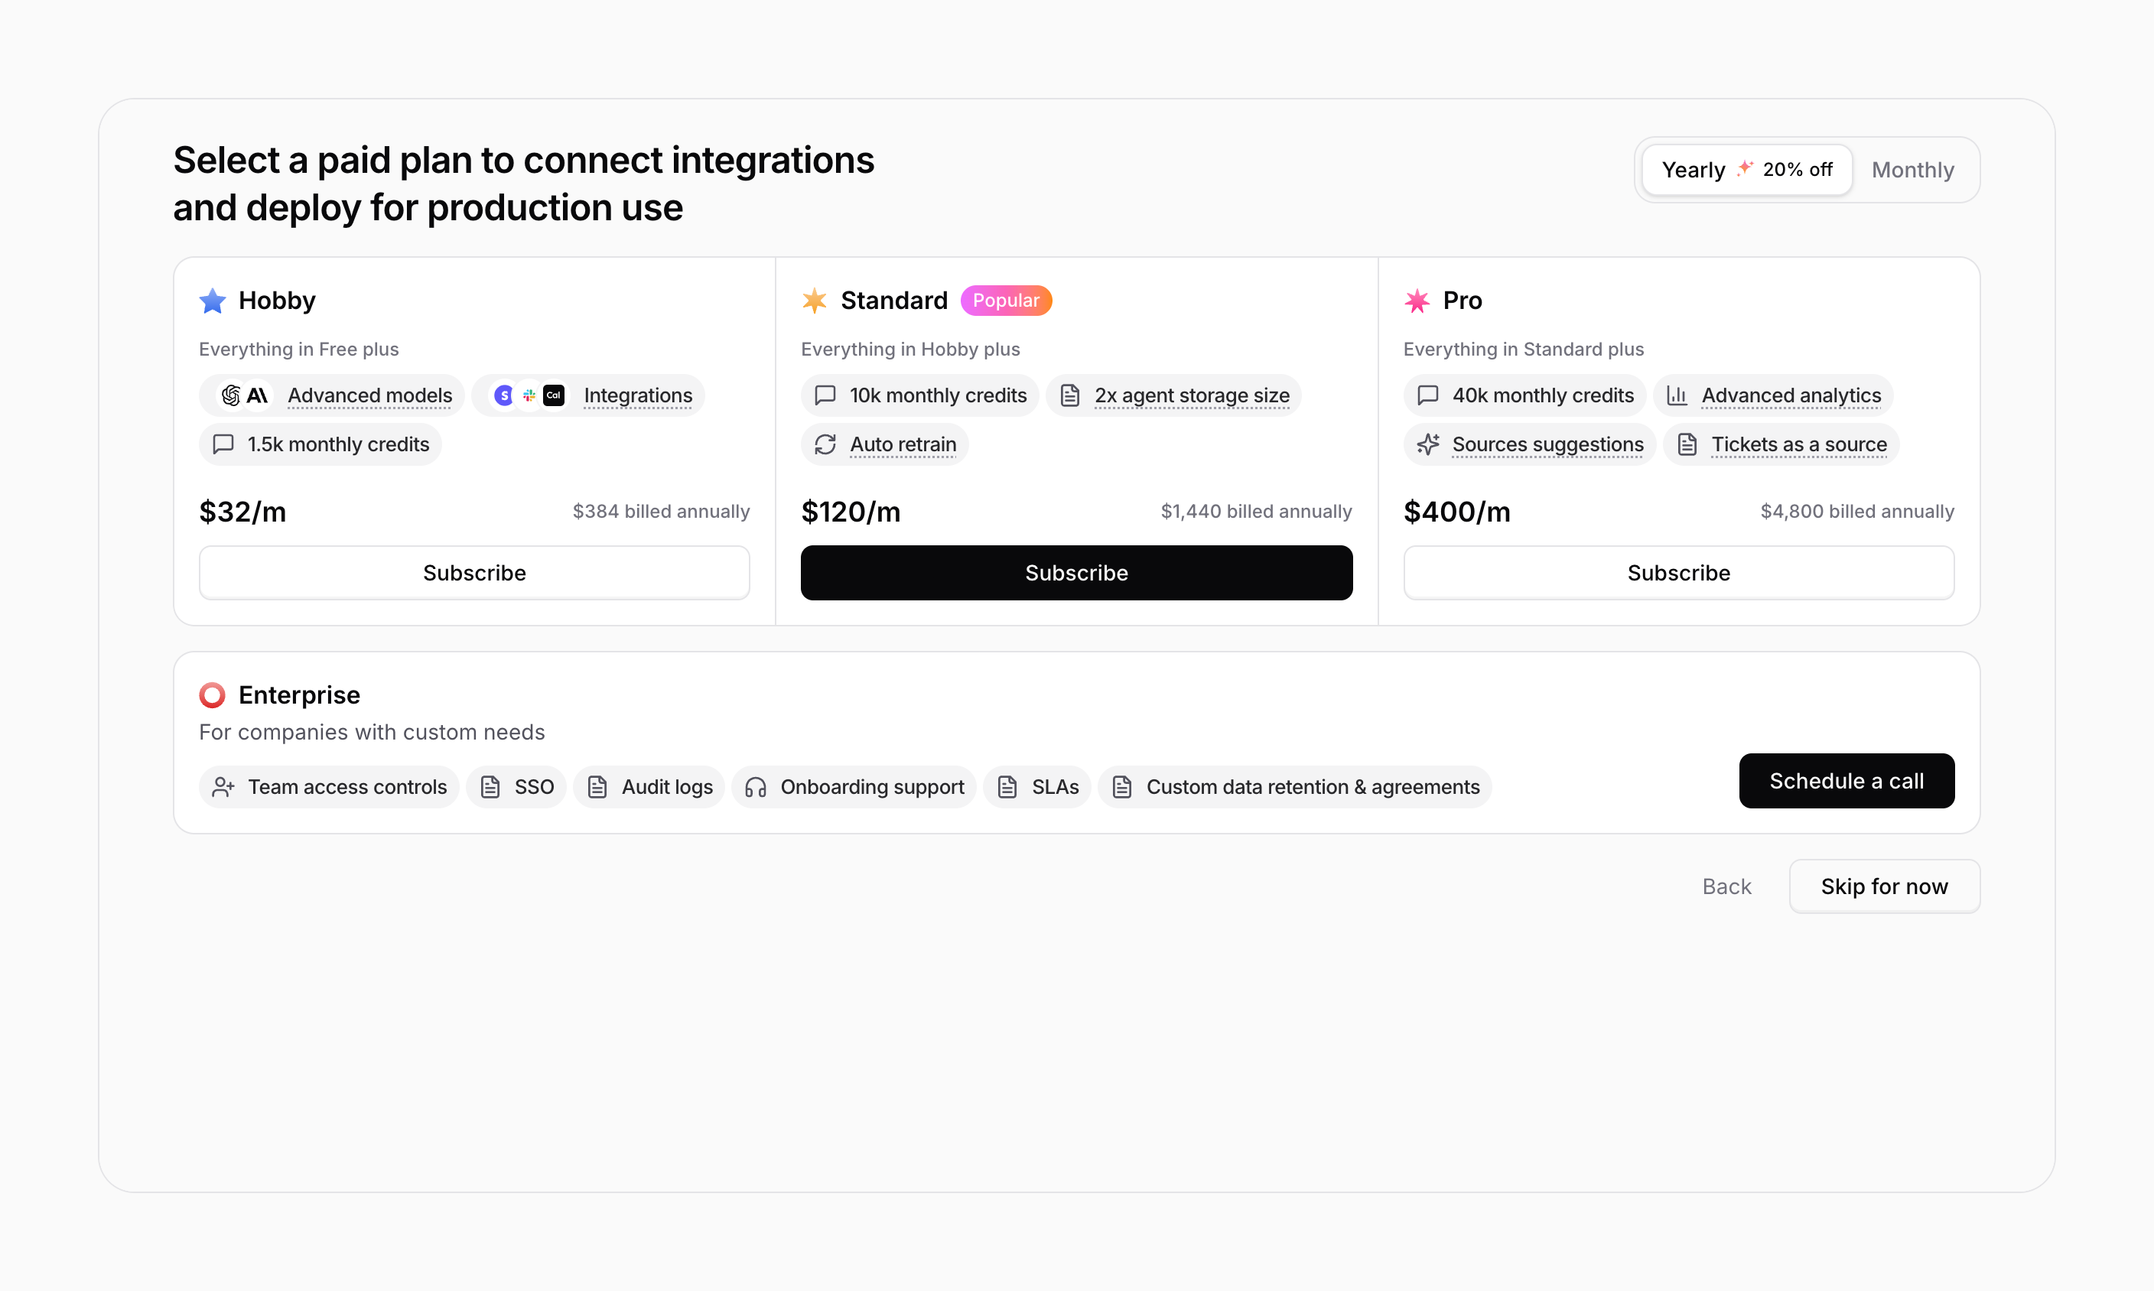Image resolution: width=2154 pixels, height=1291 pixels.
Task: Click the Sources suggestions sparkle icon
Action: point(1427,444)
